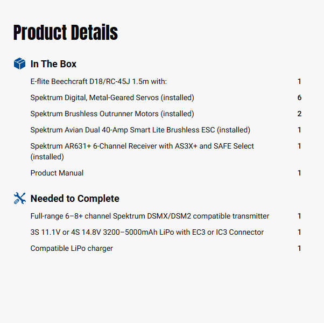
Task: Select the Compatible LiPo charger item
Action: [72, 248]
